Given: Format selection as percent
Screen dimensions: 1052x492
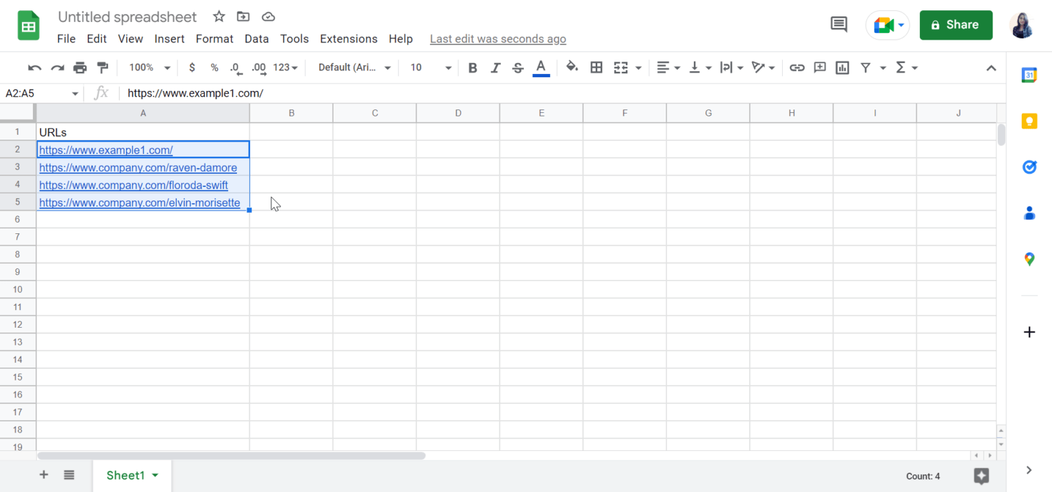Looking at the screenshot, I should 214,67.
